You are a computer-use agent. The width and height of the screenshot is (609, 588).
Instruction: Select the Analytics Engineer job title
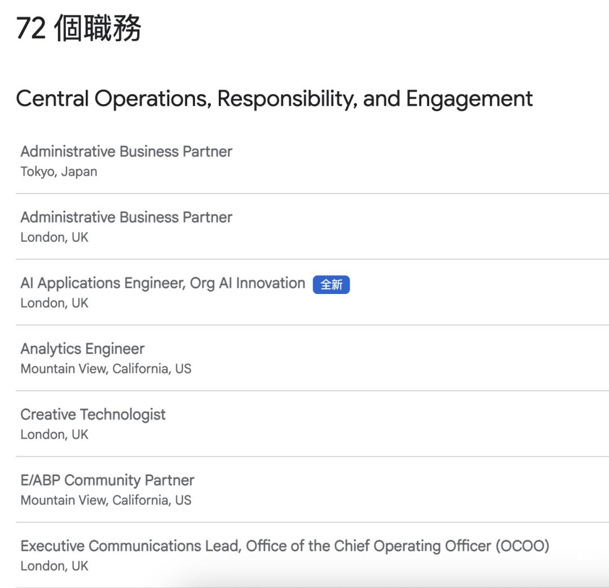coord(82,349)
